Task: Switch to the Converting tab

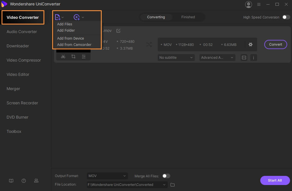Action: coord(156,17)
